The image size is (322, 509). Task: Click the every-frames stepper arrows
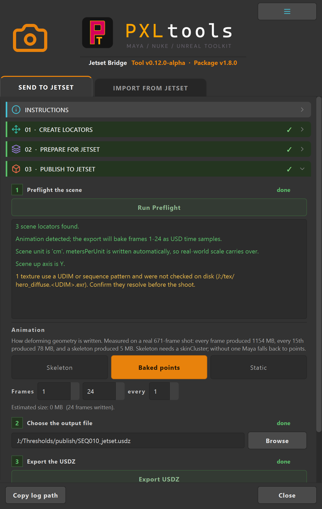pyautogui.click(x=174, y=391)
